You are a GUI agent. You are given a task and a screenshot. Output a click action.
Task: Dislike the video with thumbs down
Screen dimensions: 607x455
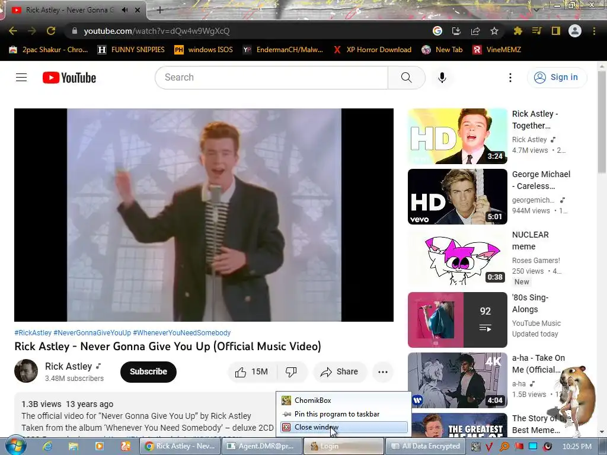pos(291,372)
